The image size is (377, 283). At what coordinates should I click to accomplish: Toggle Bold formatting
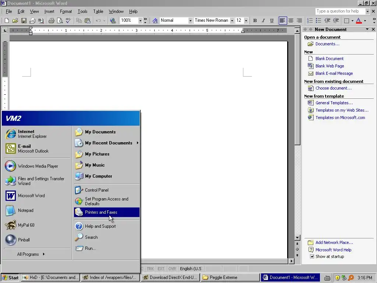click(x=255, y=21)
